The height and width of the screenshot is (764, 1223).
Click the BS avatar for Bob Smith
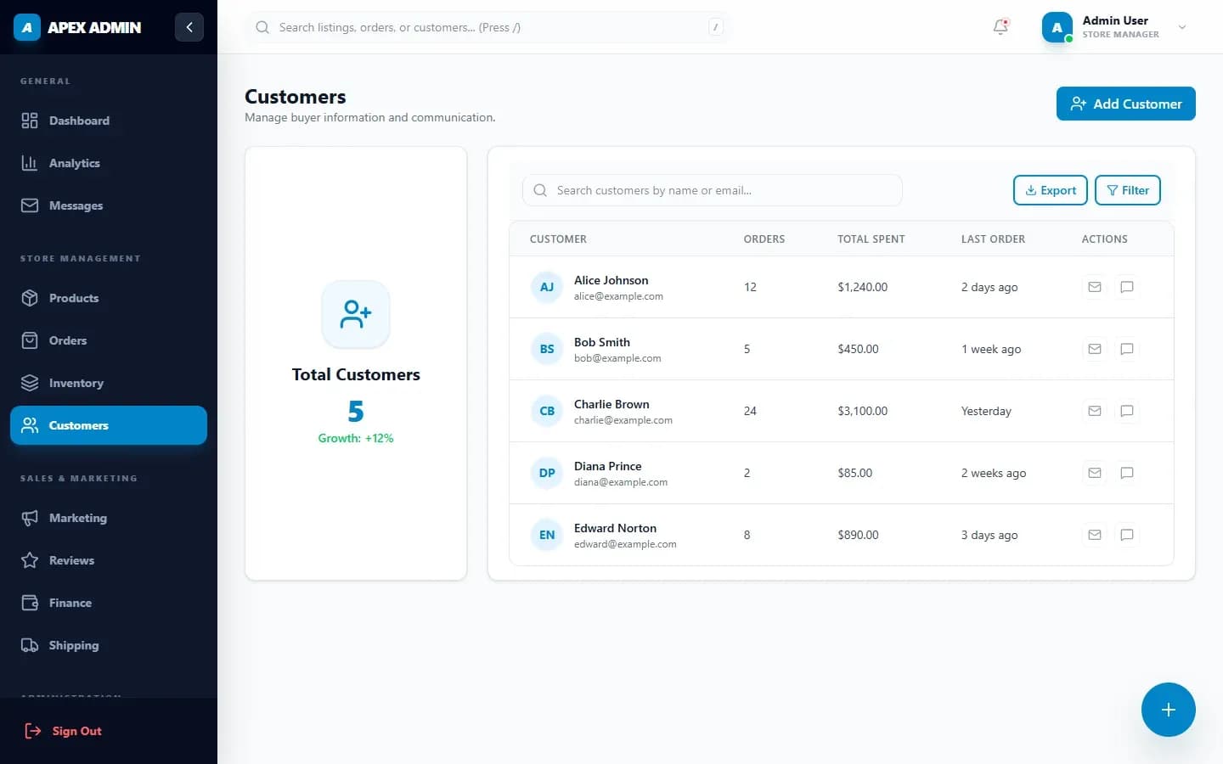pyautogui.click(x=547, y=349)
